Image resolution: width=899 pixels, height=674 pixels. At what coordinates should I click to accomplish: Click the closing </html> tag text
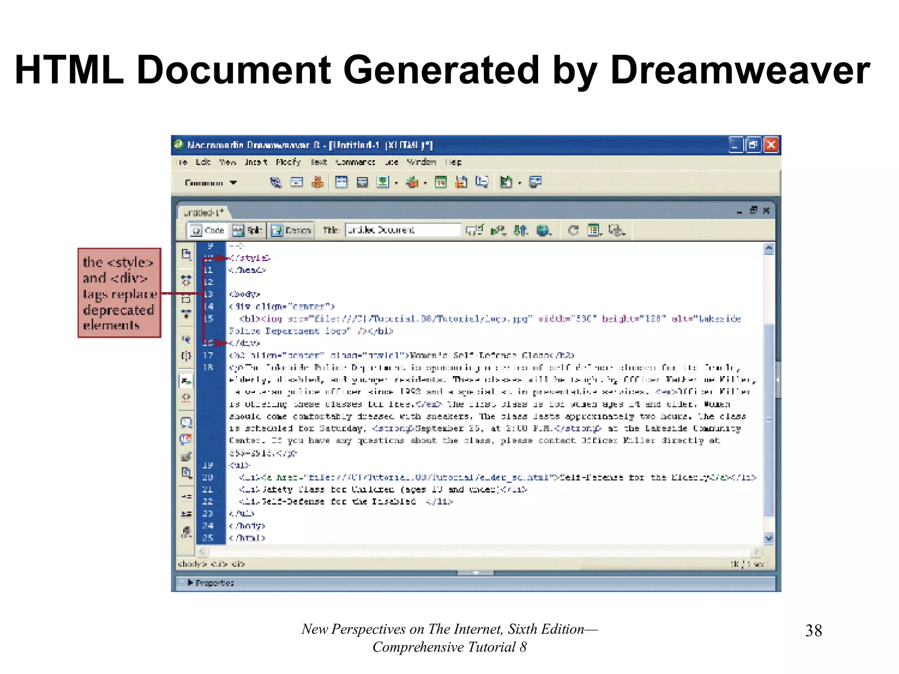[247, 538]
